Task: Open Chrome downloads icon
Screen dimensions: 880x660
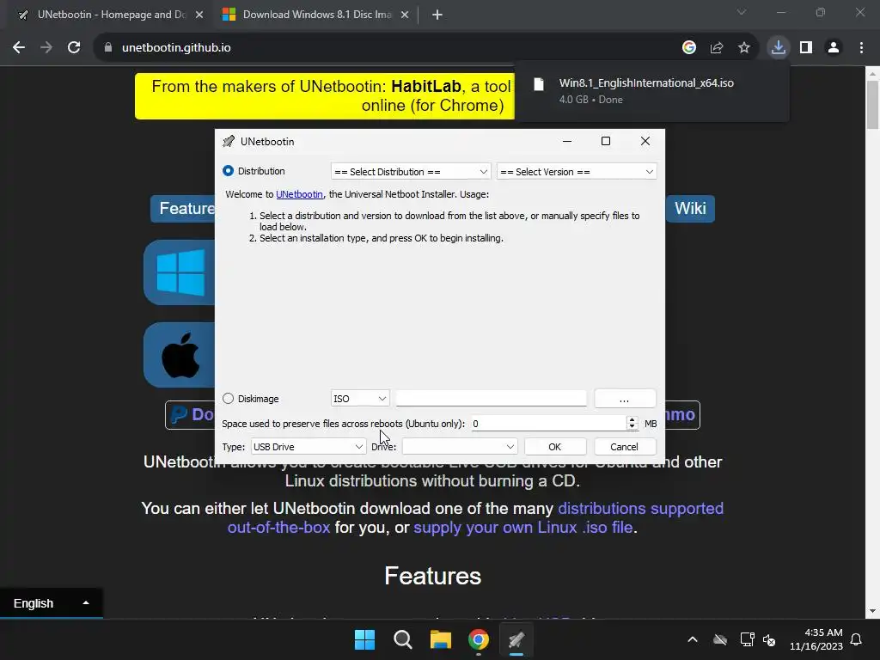Action: (x=779, y=48)
